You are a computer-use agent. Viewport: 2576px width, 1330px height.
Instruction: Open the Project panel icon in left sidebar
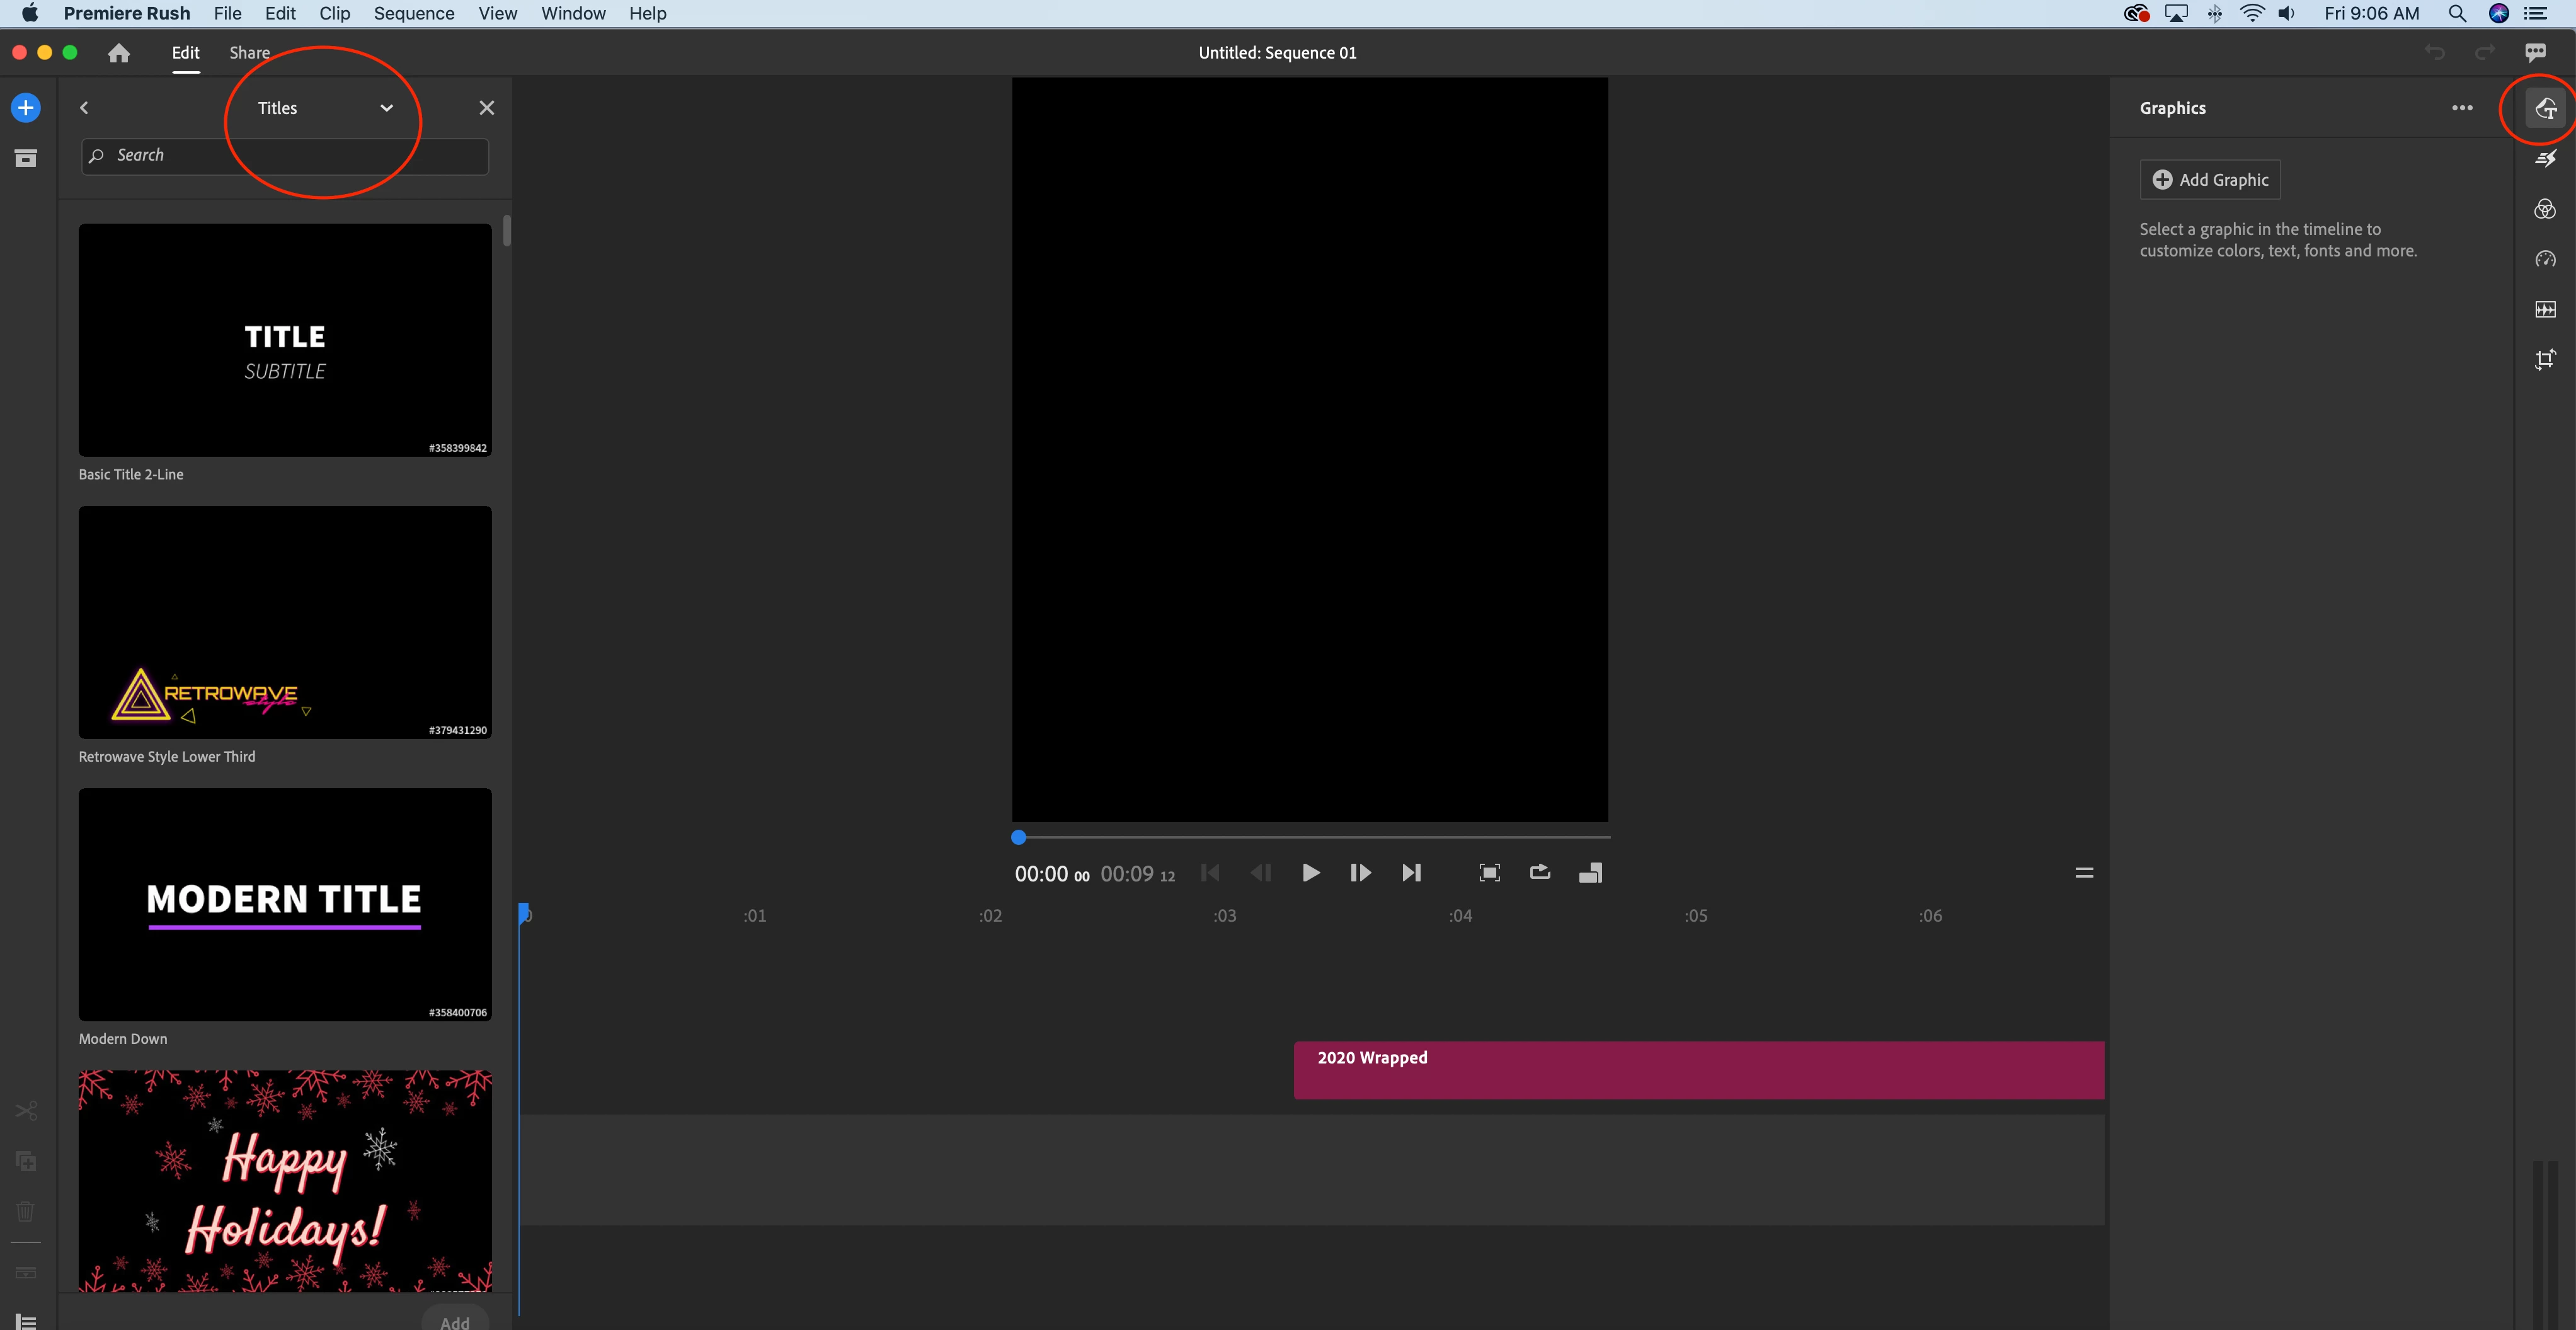click(x=26, y=158)
